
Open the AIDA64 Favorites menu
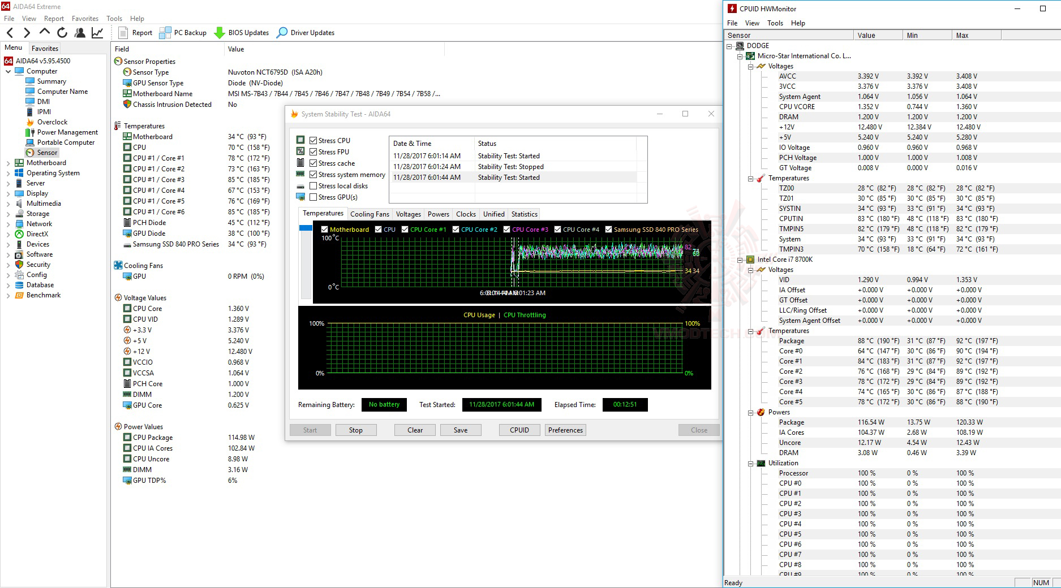pos(85,19)
